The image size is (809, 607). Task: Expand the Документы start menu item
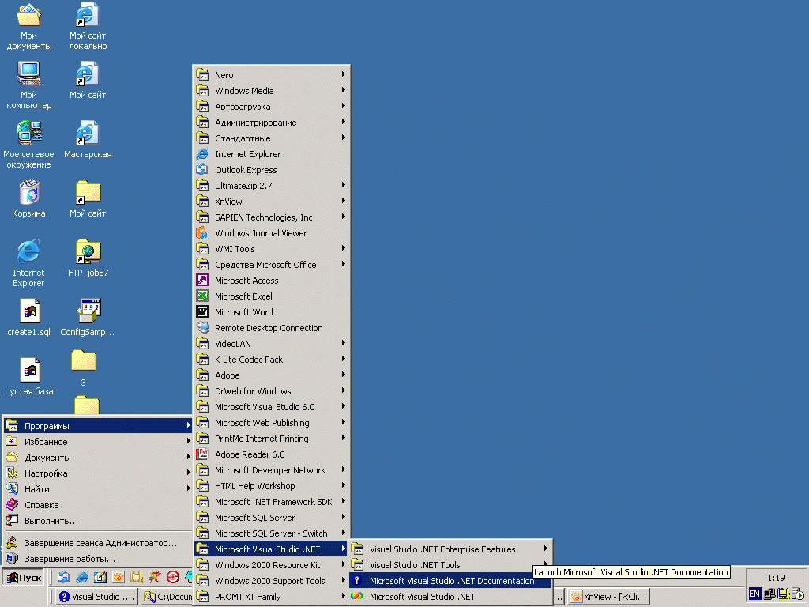[x=98, y=458]
